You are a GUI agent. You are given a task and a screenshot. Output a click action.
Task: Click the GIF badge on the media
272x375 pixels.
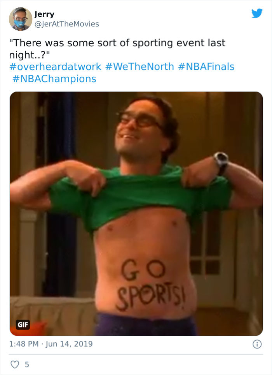[x=23, y=324]
